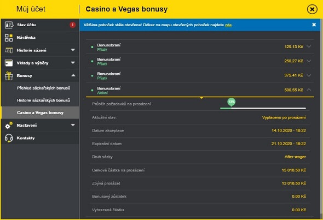Image resolution: width=323 pixels, height=220 pixels.
Task: Expand the 125.13 Kč Bonusobraní entry
Action: [309, 46]
